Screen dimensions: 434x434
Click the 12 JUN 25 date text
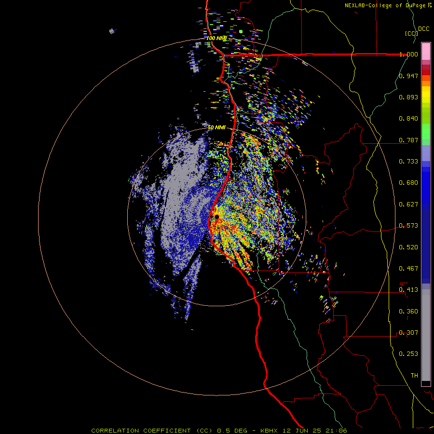pyautogui.click(x=302, y=431)
